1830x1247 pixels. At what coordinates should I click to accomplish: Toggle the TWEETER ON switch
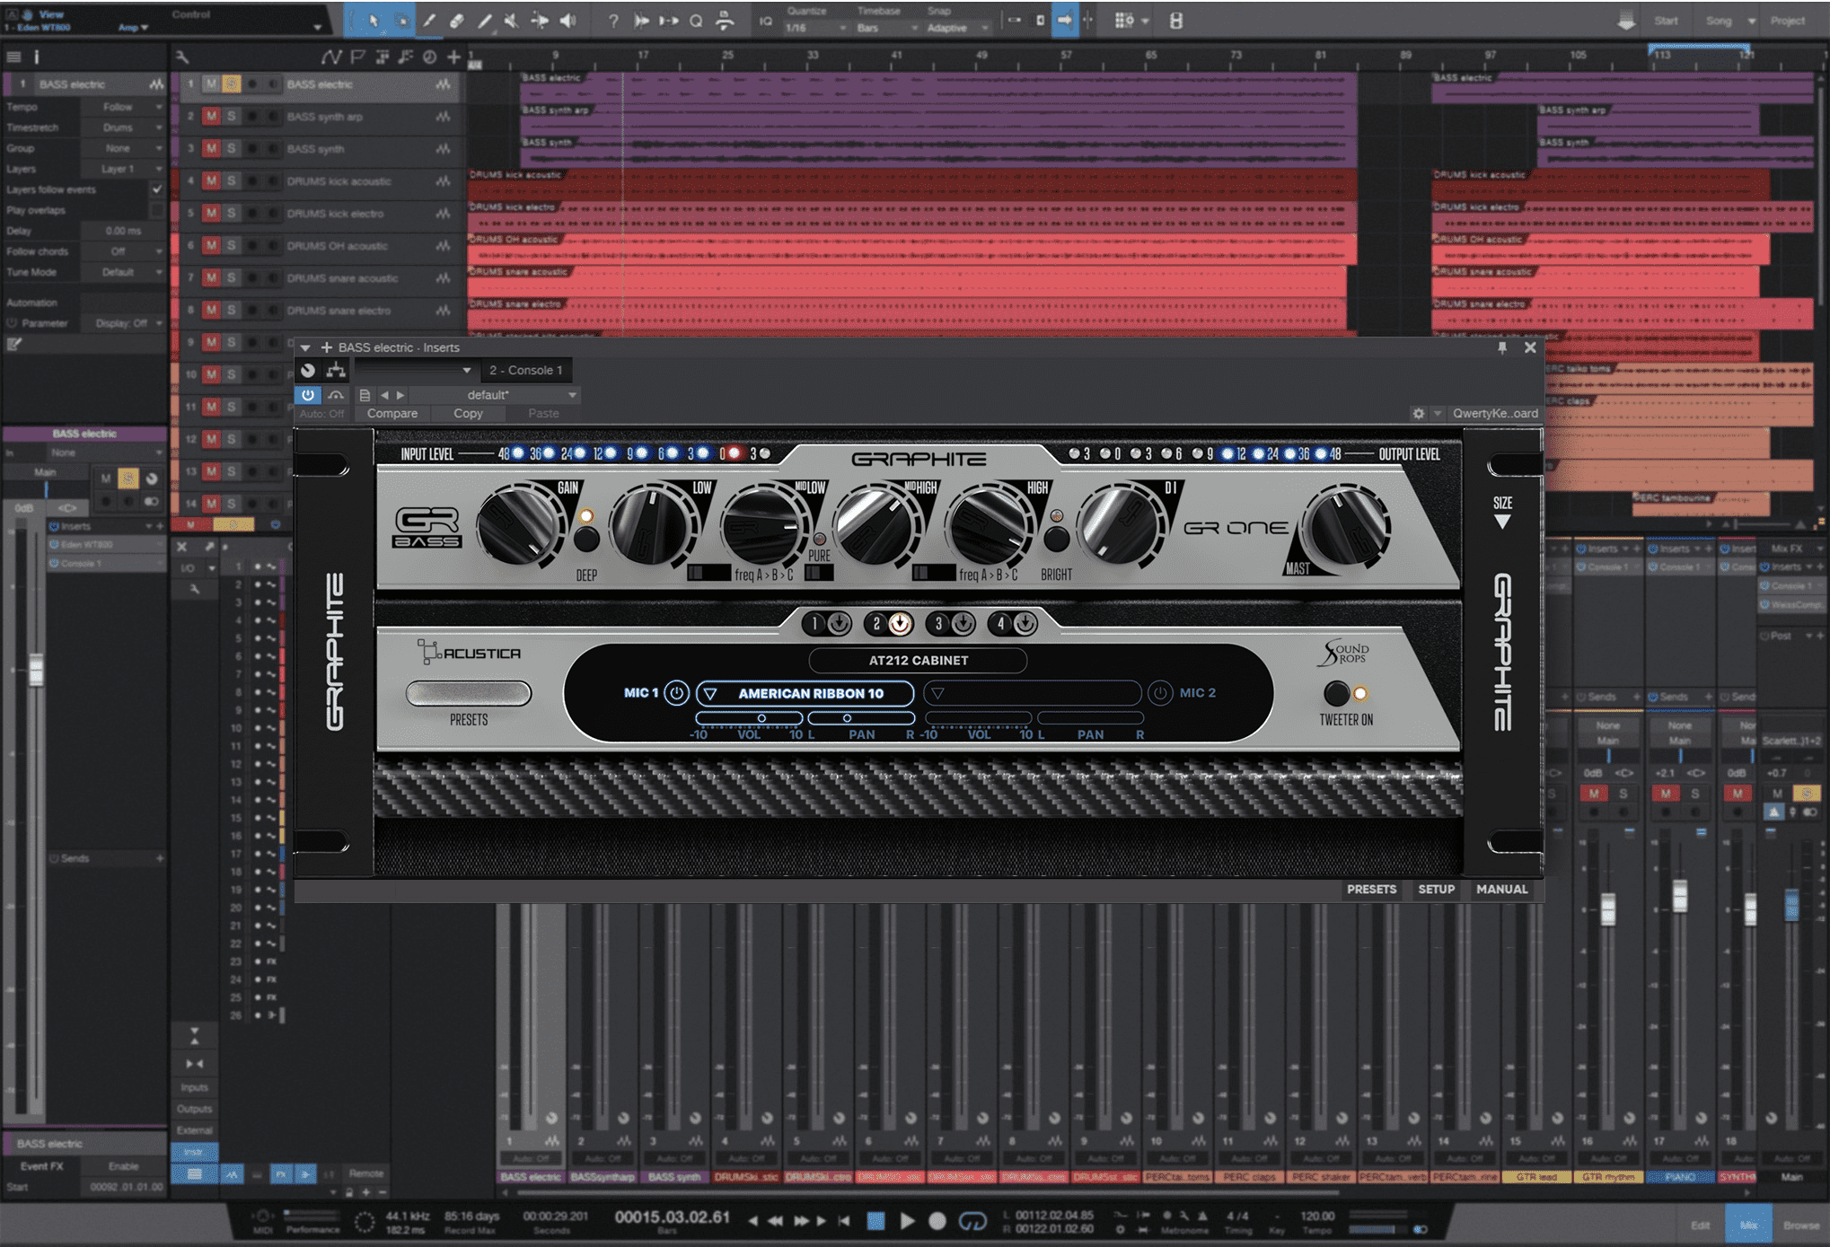pyautogui.click(x=1337, y=693)
